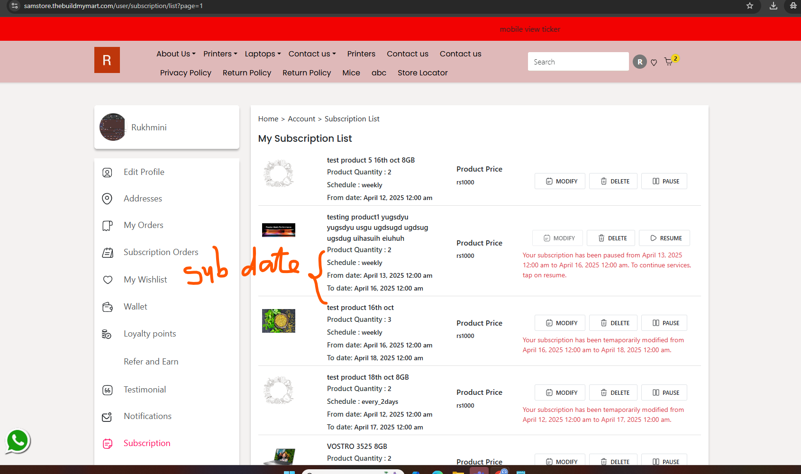Pause the test product 18th oct subscription
The width and height of the screenshot is (801, 474).
click(x=664, y=392)
